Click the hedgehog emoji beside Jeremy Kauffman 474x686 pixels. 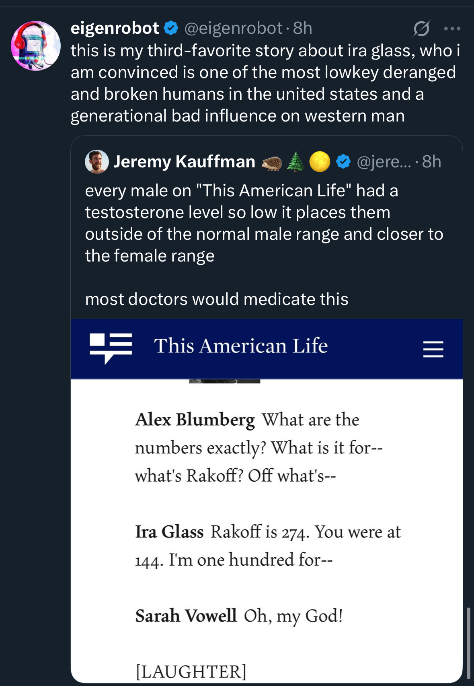coord(272,163)
